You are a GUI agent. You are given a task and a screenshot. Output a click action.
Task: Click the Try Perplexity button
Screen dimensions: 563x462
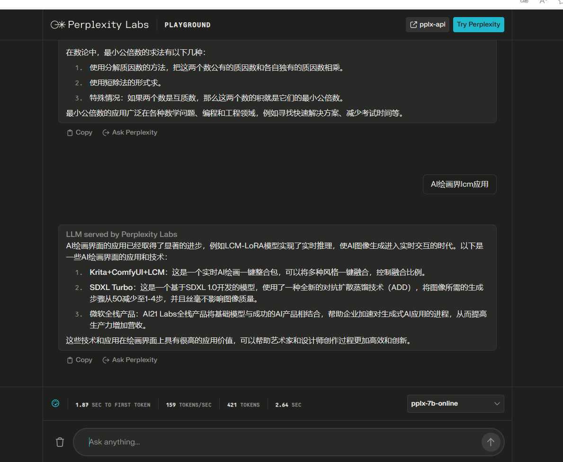click(478, 25)
